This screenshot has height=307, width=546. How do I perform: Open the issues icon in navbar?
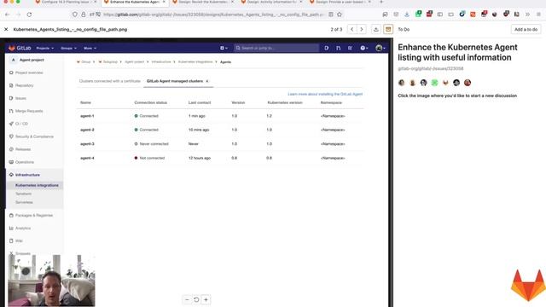(x=326, y=48)
